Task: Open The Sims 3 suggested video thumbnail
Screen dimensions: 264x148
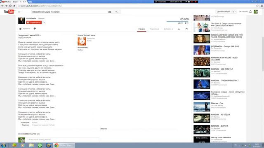Action: point(202,27)
